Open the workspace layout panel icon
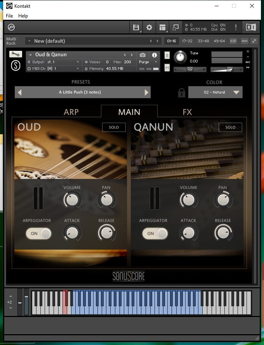The image size is (264, 345). coord(163,27)
